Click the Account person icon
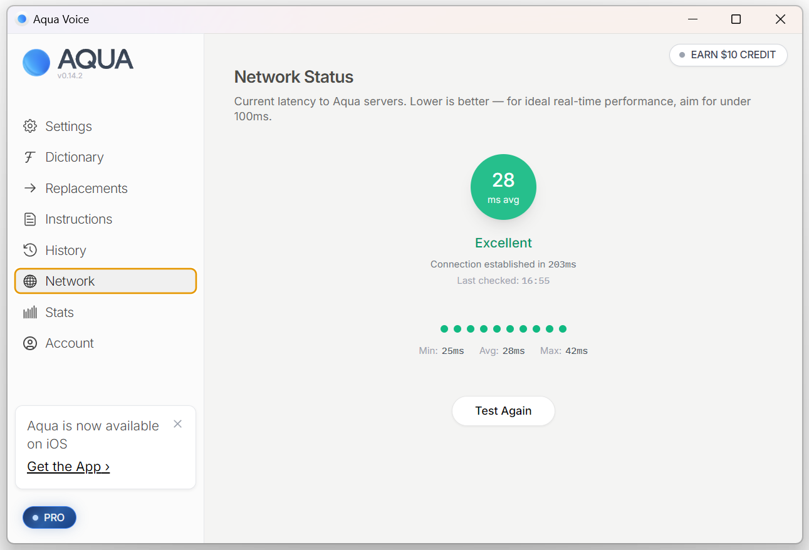The height and width of the screenshot is (550, 809). tap(30, 343)
